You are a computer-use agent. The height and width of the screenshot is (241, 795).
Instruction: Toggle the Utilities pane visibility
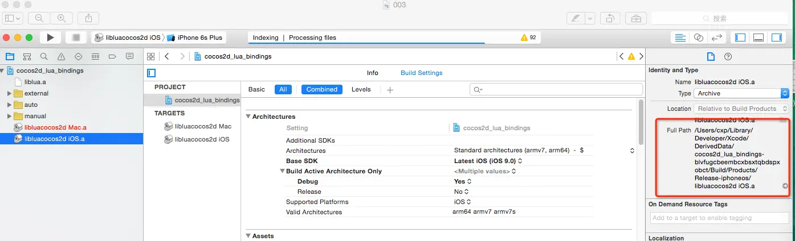[x=777, y=38]
